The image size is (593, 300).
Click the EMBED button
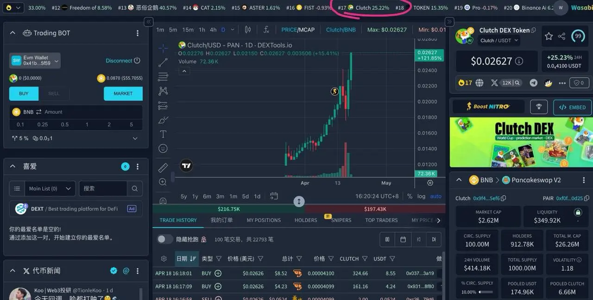click(x=572, y=107)
